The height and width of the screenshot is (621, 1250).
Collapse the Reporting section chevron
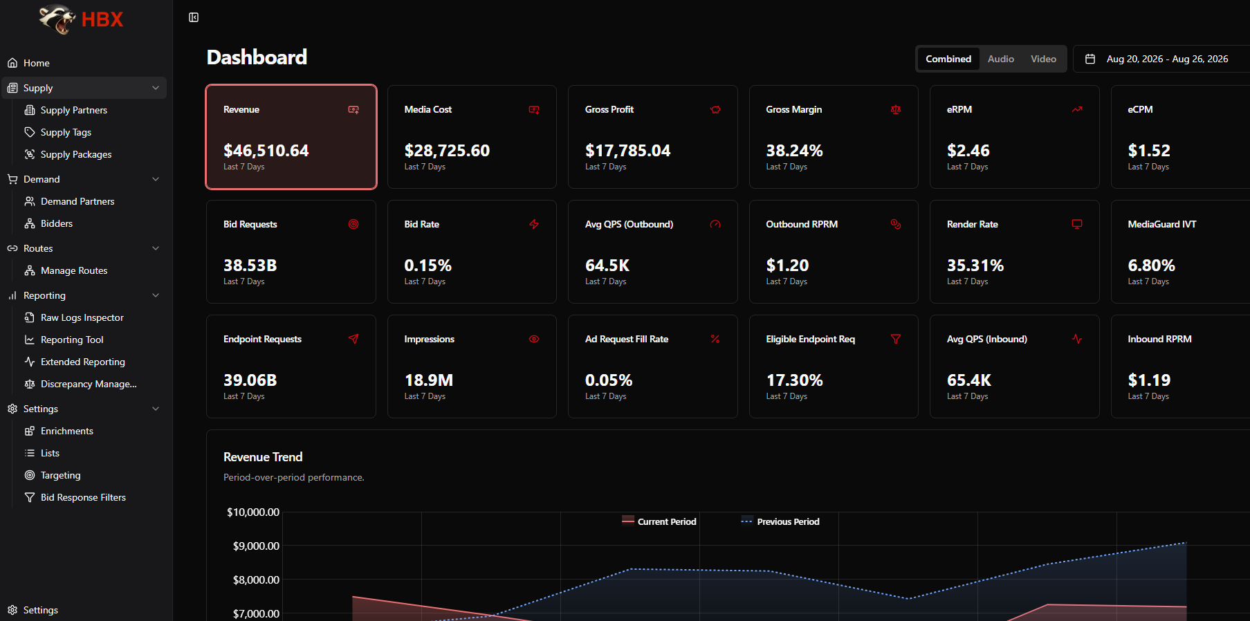(x=156, y=295)
